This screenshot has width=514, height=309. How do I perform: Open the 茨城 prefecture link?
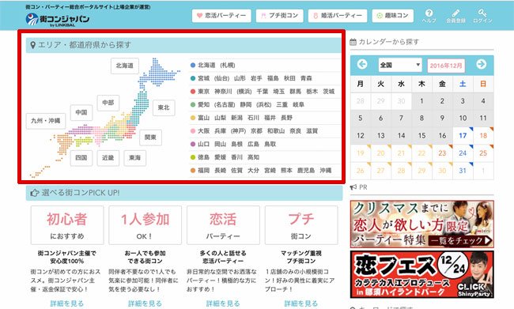tap(328, 92)
